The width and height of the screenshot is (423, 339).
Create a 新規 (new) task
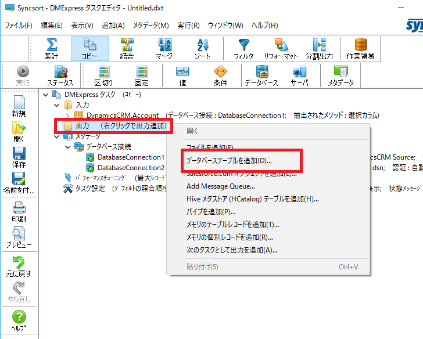click(x=19, y=106)
